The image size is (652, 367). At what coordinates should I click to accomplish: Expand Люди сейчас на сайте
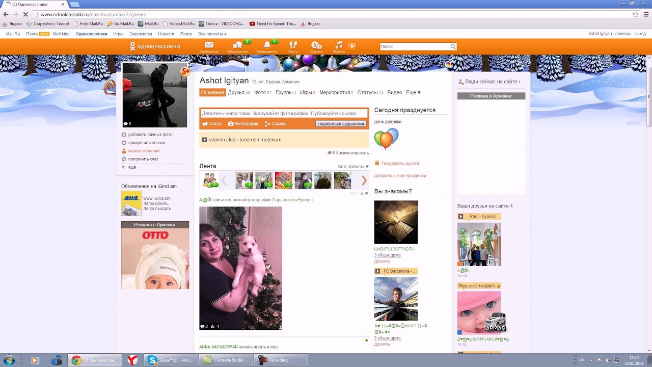[492, 82]
